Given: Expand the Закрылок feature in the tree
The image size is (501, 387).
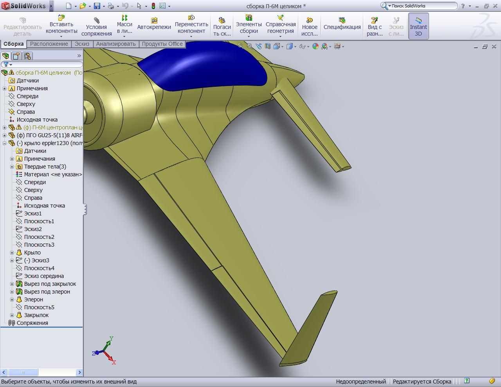Looking at the screenshot, I should (x=12, y=315).
